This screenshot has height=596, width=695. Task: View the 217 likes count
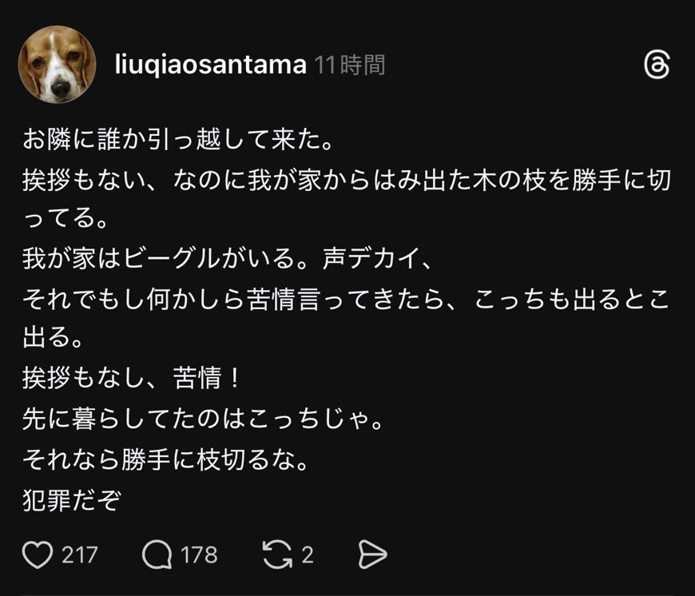80,554
